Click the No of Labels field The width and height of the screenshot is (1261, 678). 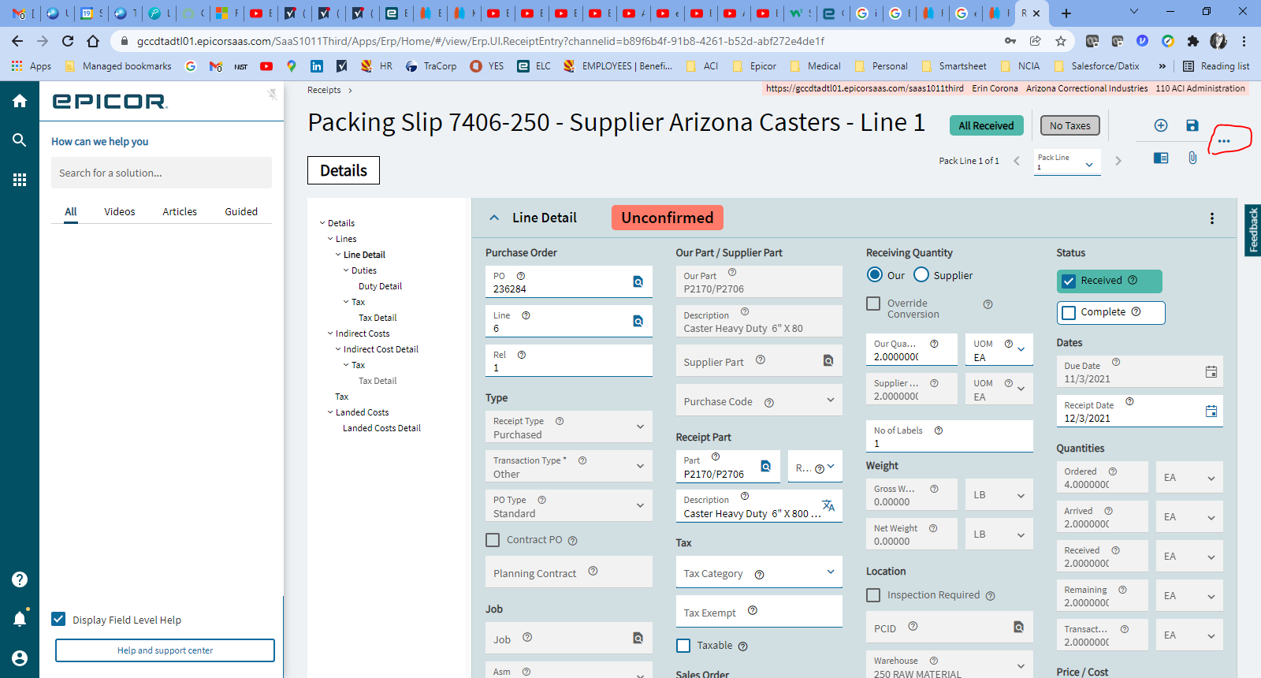click(950, 436)
